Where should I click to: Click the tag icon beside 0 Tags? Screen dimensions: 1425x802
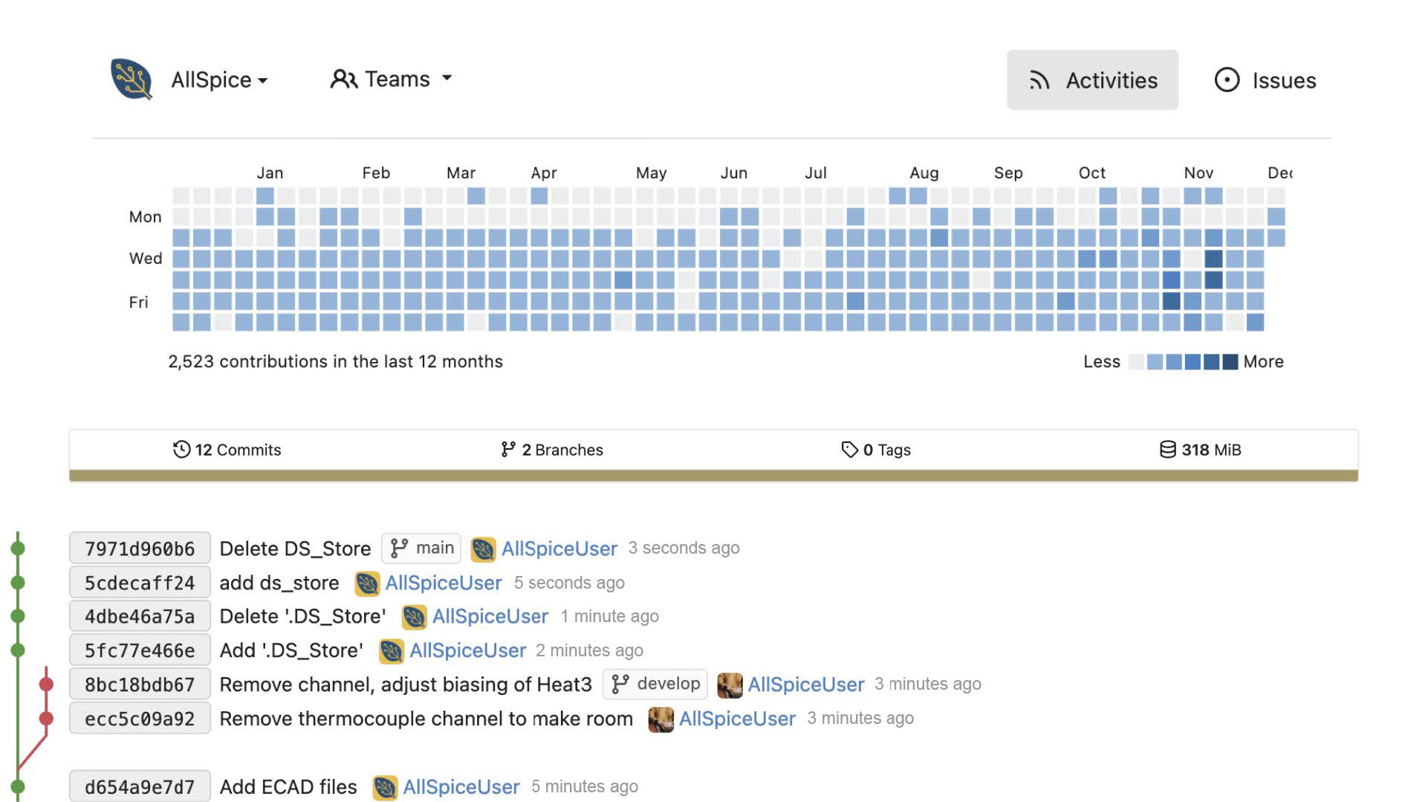click(x=849, y=449)
